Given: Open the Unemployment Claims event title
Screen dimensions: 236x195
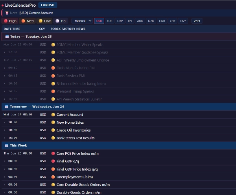Looking at the screenshot, I should 75,177.
